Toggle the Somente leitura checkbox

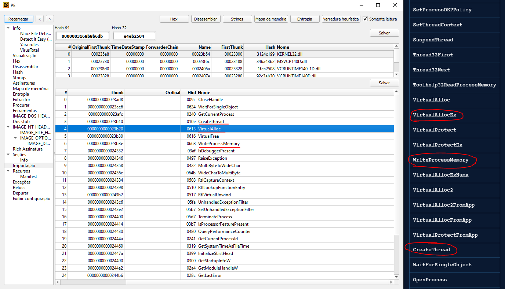[x=365, y=19]
